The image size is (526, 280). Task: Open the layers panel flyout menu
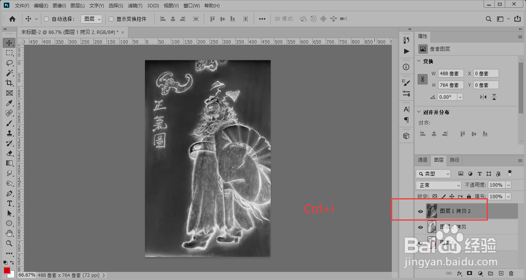(520, 160)
